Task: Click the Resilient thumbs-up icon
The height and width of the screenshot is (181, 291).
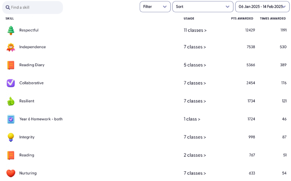Action: 11,101
